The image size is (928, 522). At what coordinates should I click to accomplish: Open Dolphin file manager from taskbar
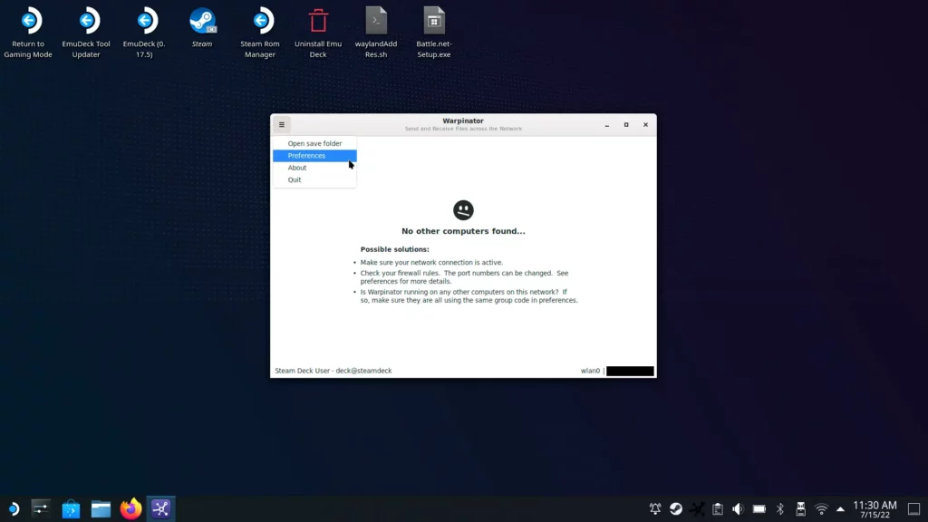[x=101, y=509]
